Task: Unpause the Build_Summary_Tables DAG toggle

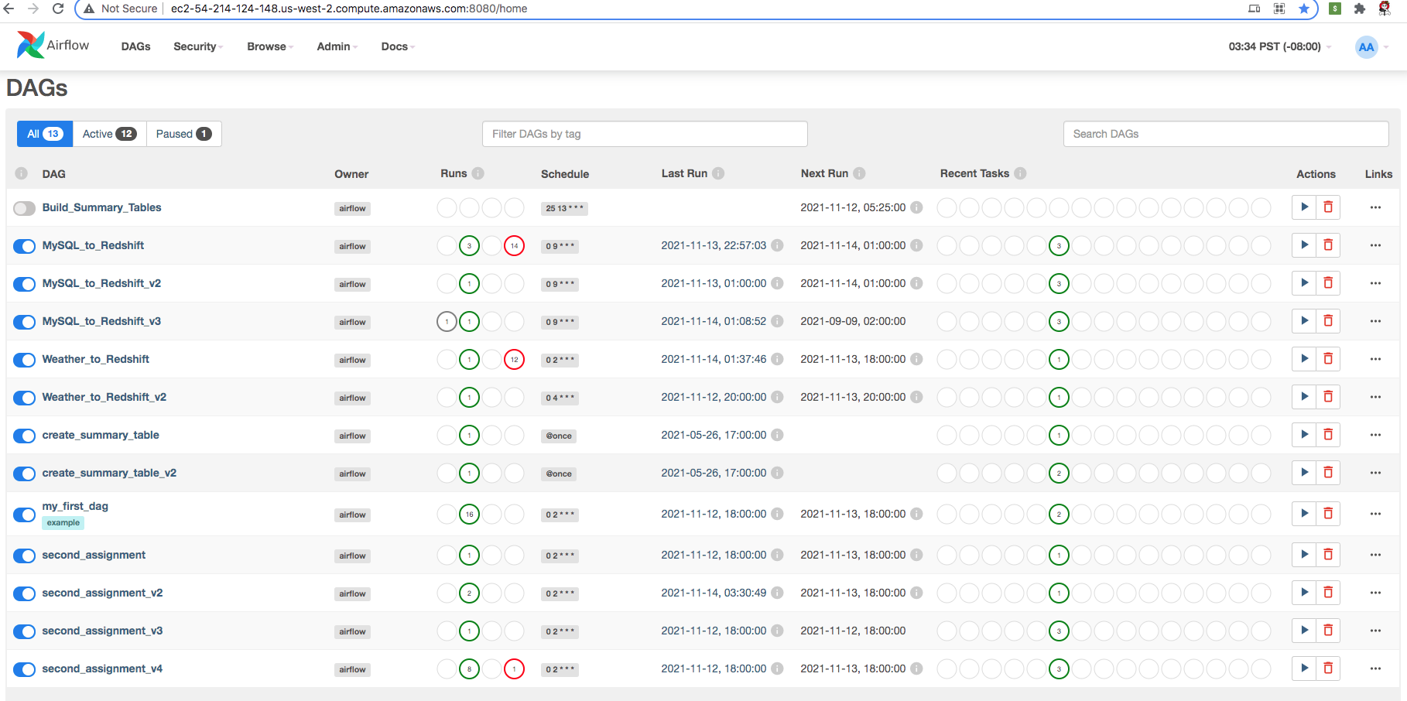Action: 25,208
